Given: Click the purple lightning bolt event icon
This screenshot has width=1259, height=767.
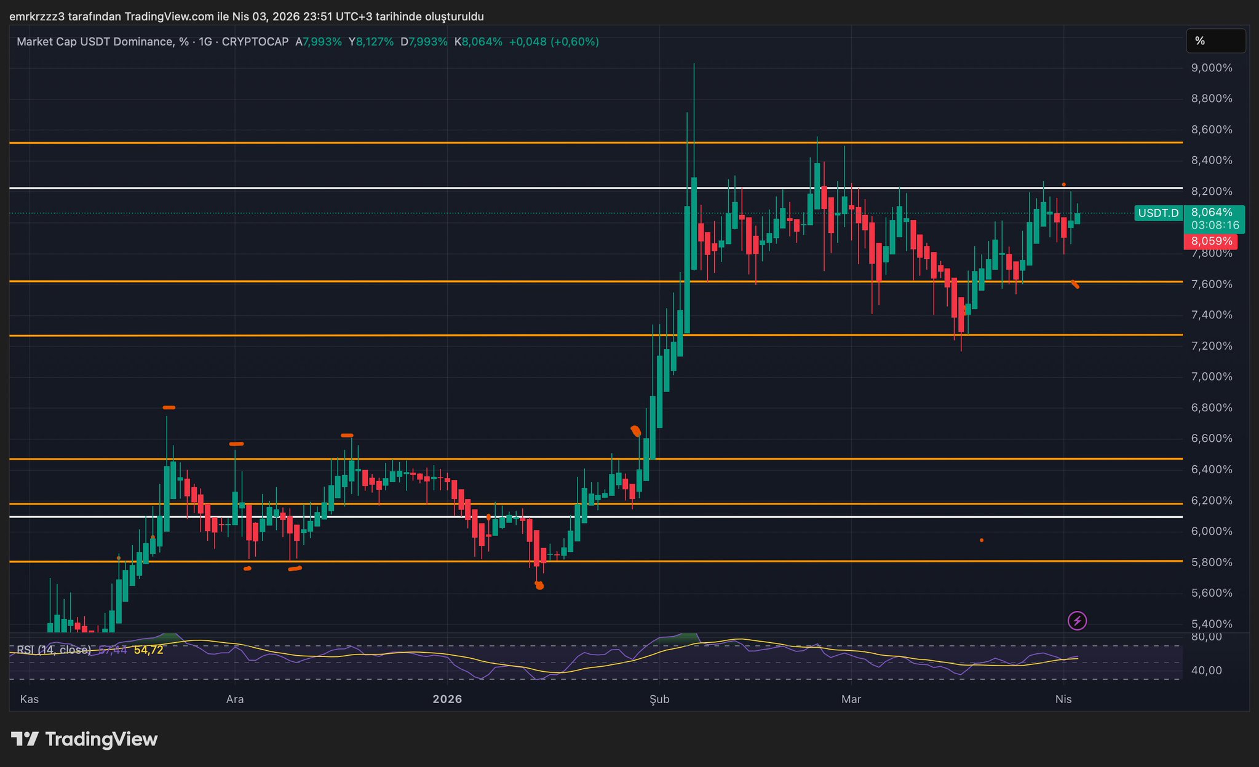Looking at the screenshot, I should [x=1077, y=621].
